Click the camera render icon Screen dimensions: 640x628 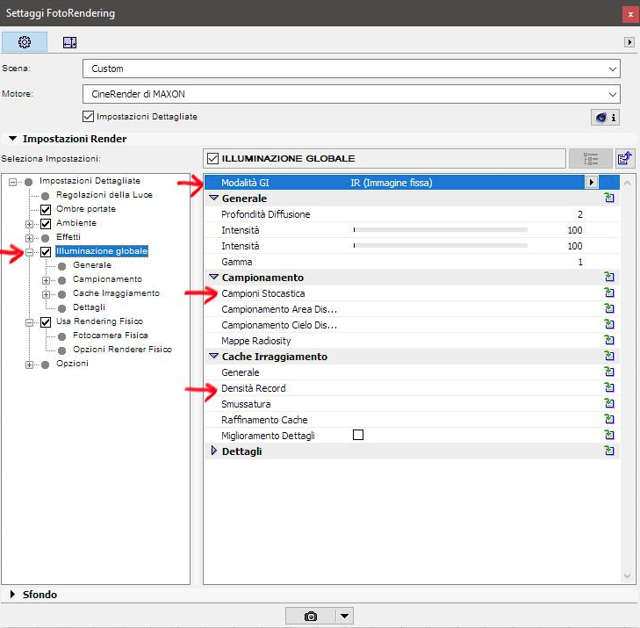[x=310, y=617]
